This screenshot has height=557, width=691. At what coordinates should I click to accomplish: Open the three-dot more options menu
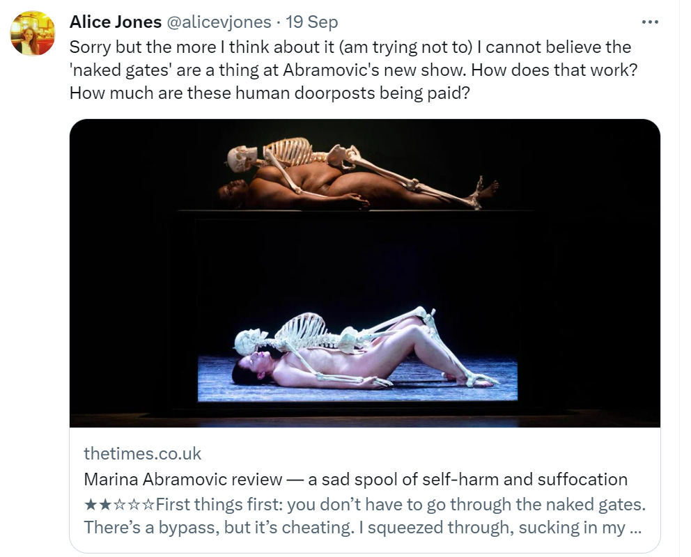650,22
